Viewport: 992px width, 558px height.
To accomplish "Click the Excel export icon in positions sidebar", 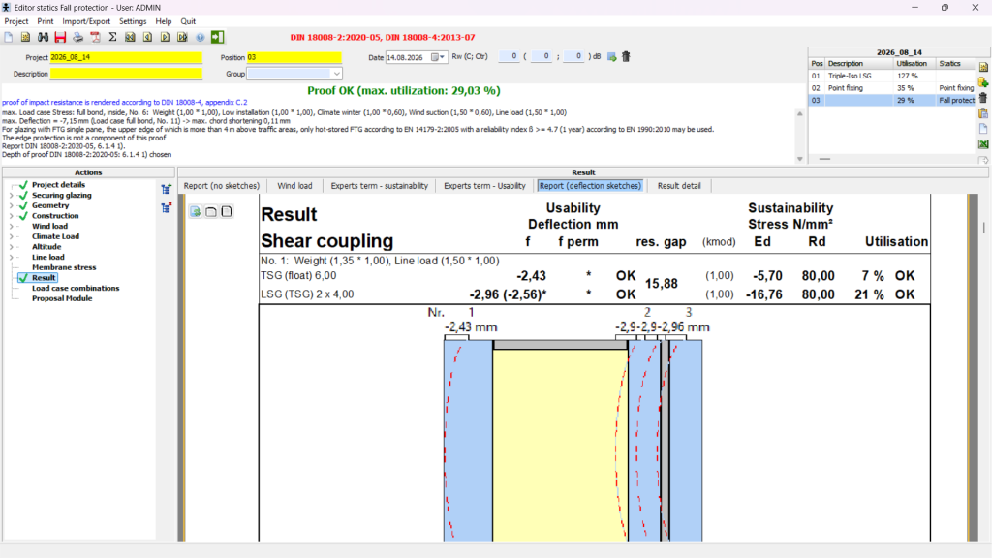I will coord(983,144).
